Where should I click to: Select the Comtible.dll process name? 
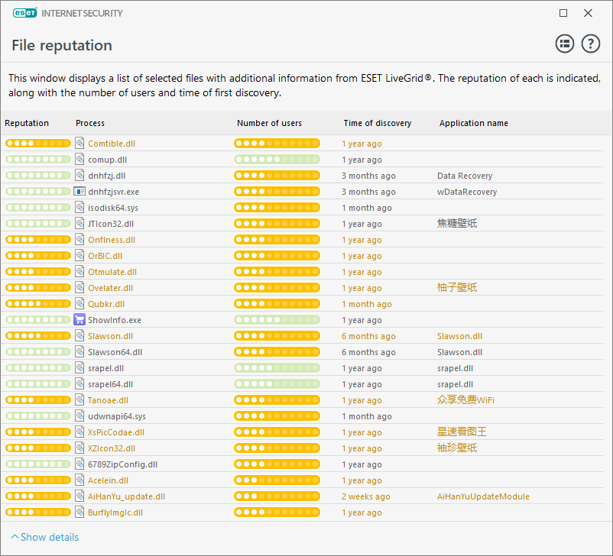[x=112, y=144]
